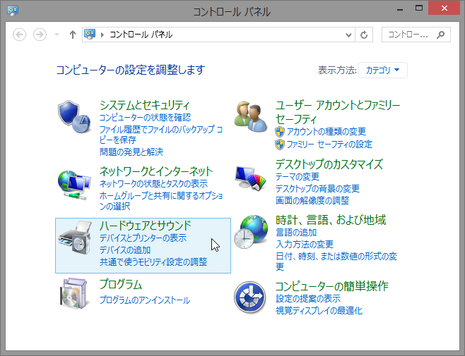Open アカウントの種類の変更 link
Screen dimensions: 465x356
click(x=326, y=131)
